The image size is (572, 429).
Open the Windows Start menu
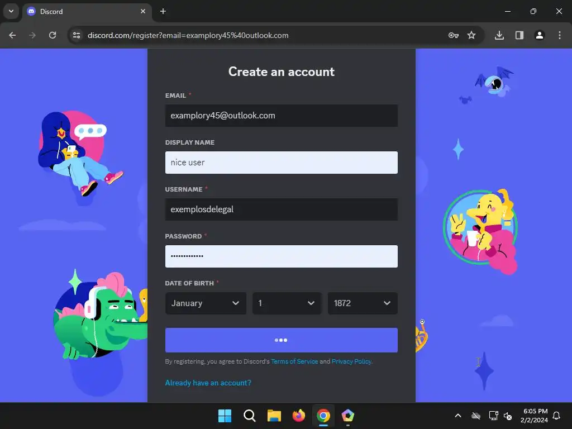tap(225, 416)
